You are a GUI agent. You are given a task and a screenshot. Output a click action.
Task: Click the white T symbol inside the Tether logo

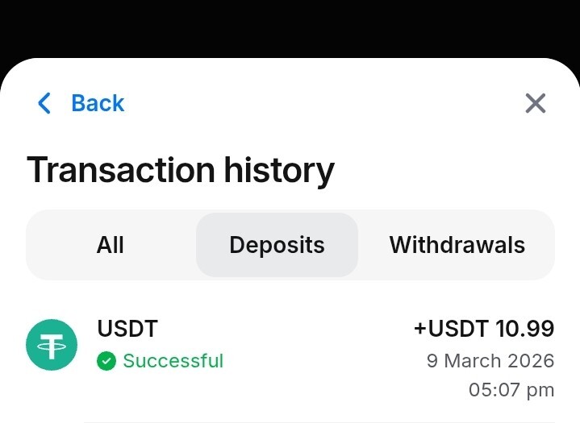click(x=52, y=346)
